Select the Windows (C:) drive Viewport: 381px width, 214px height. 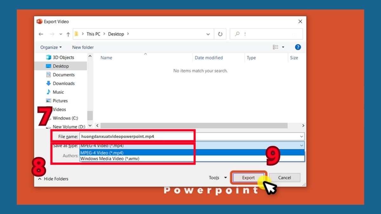point(64,118)
